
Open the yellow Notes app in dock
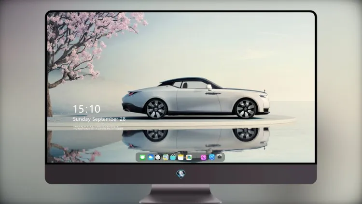coord(181,157)
